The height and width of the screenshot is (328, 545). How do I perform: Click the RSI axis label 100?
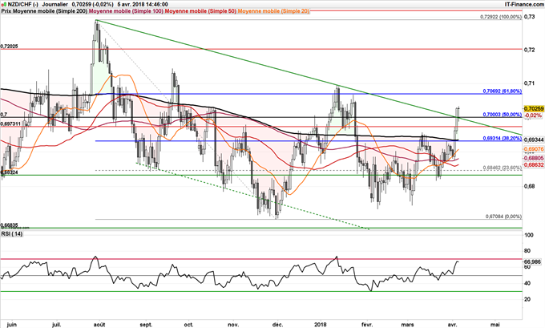528,235
